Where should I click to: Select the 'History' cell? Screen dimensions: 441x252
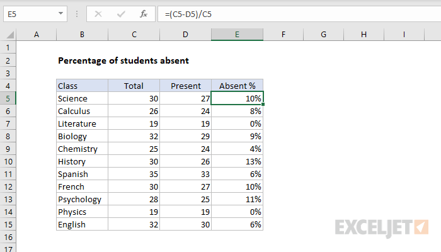click(x=82, y=161)
